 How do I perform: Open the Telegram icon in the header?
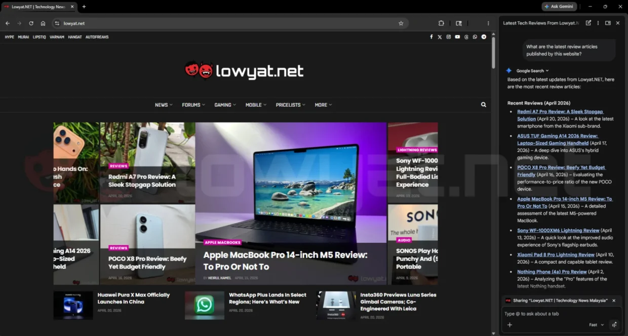coord(484,36)
